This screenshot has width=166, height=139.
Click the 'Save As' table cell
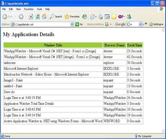(x=53, y=92)
